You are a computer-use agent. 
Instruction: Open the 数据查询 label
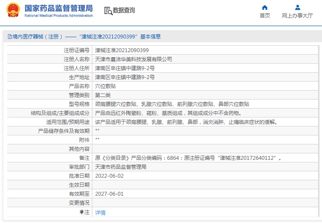tap(124, 10)
